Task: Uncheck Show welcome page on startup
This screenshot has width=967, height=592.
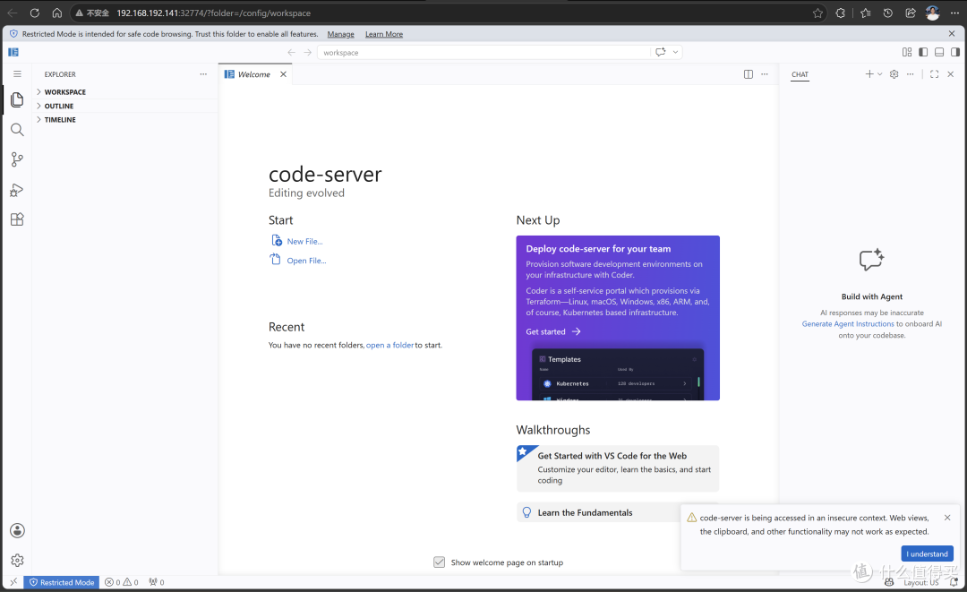Action: pos(439,562)
